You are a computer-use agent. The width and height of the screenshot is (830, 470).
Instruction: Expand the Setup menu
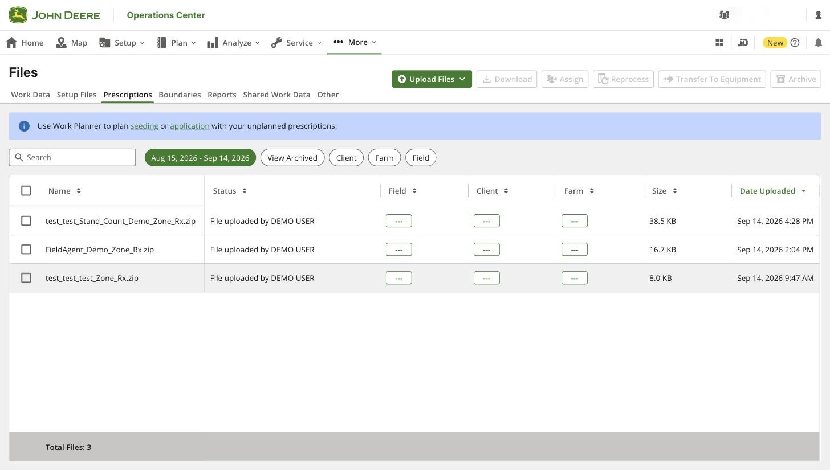pyautogui.click(x=121, y=42)
